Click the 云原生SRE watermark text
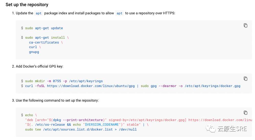 tap(232, 129)
